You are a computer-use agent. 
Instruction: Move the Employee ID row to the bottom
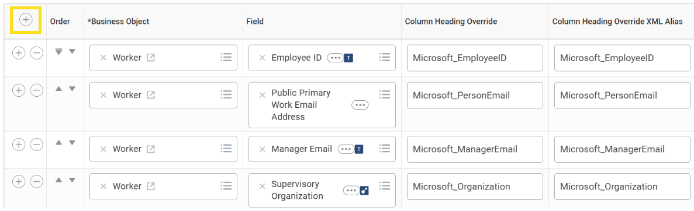[x=59, y=52]
